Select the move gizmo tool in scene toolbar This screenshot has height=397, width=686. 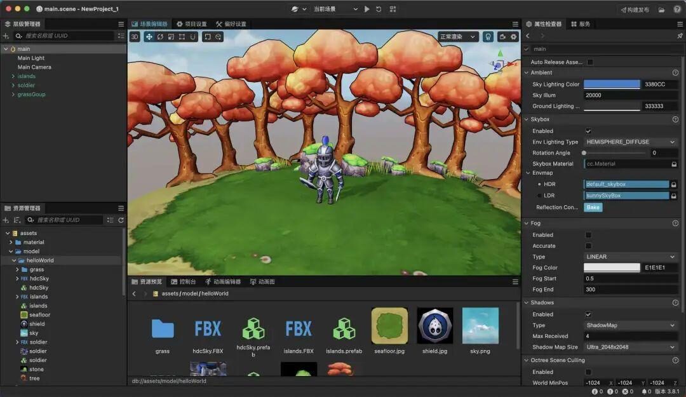tap(149, 37)
